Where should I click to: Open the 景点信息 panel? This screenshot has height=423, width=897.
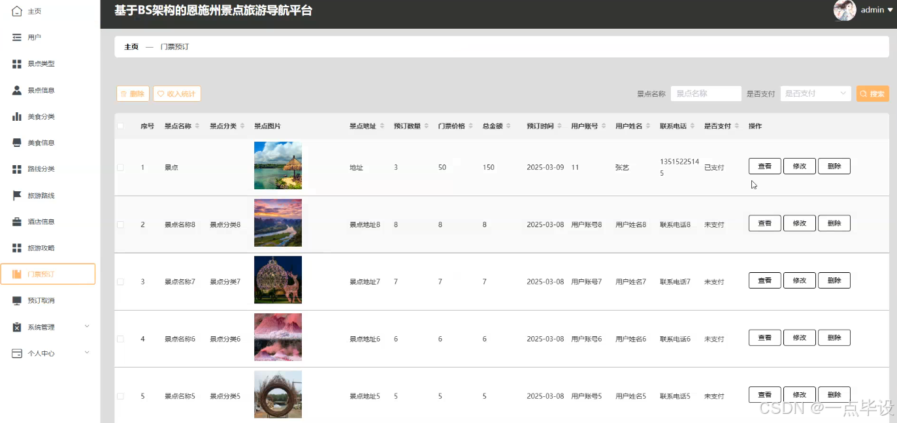42,90
